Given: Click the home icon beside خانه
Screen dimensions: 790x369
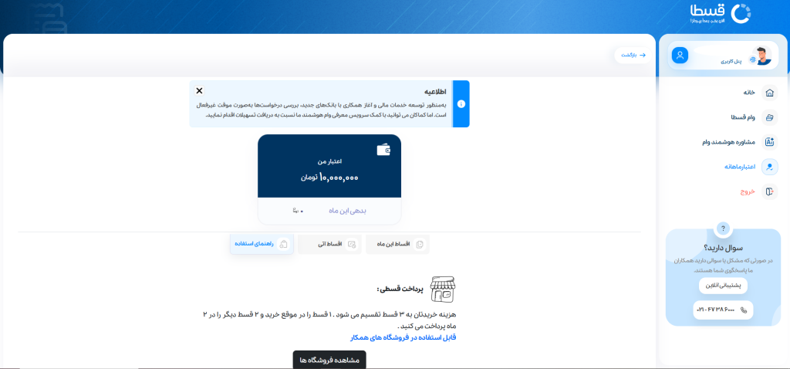Looking at the screenshot, I should point(769,93).
